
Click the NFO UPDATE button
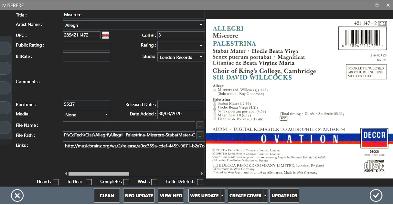[139, 196]
